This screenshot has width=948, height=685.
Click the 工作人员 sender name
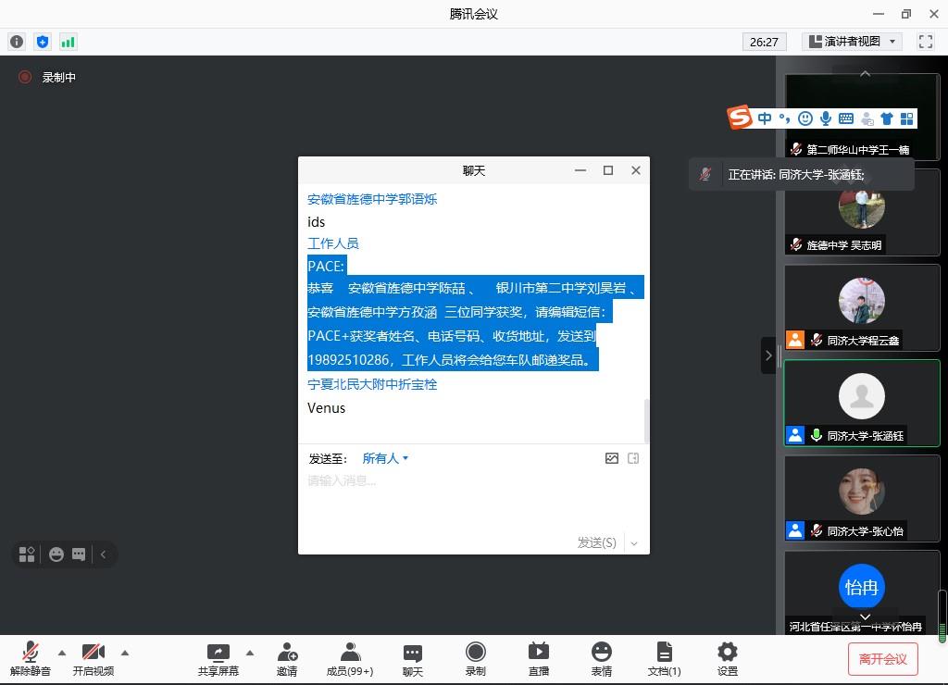[x=333, y=243]
